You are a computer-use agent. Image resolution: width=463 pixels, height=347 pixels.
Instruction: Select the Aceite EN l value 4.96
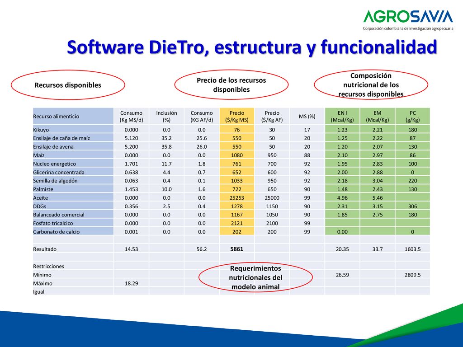tap(342, 198)
